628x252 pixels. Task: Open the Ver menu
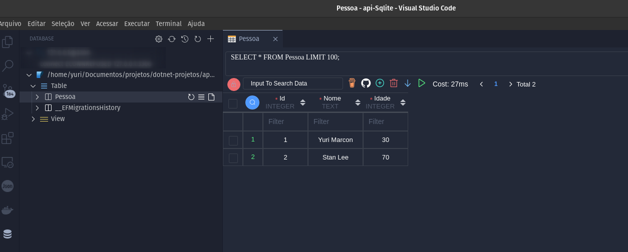tap(85, 23)
